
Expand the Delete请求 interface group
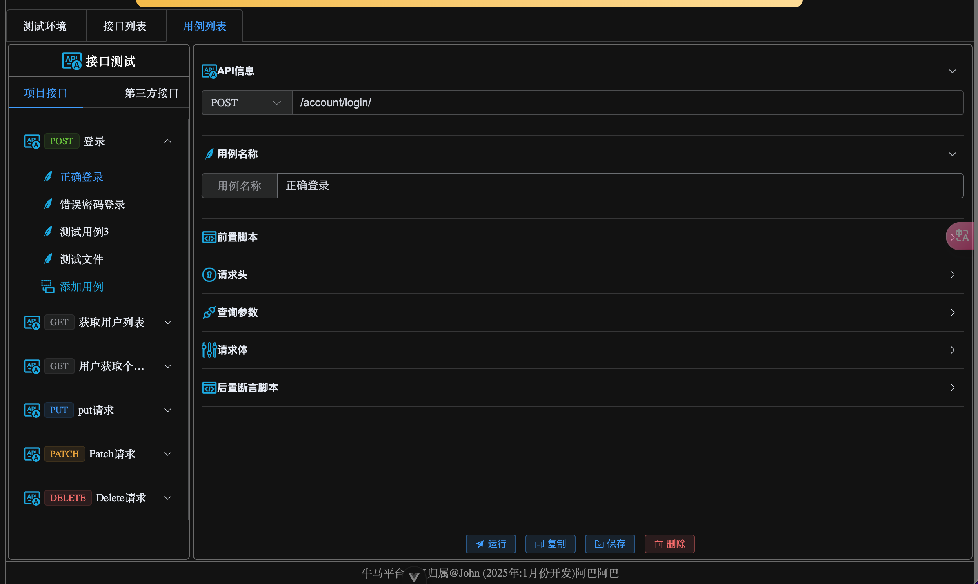point(168,498)
